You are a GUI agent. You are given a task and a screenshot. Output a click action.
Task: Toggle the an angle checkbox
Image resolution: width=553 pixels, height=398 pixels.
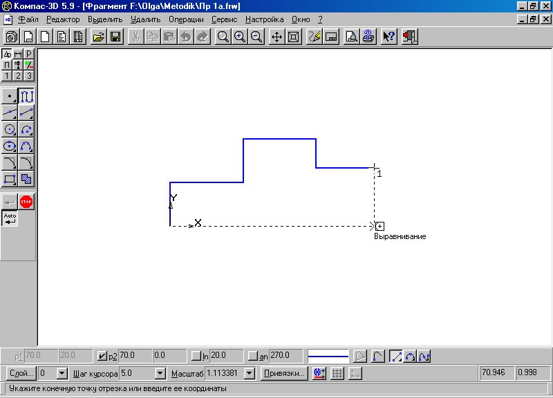[x=253, y=356]
